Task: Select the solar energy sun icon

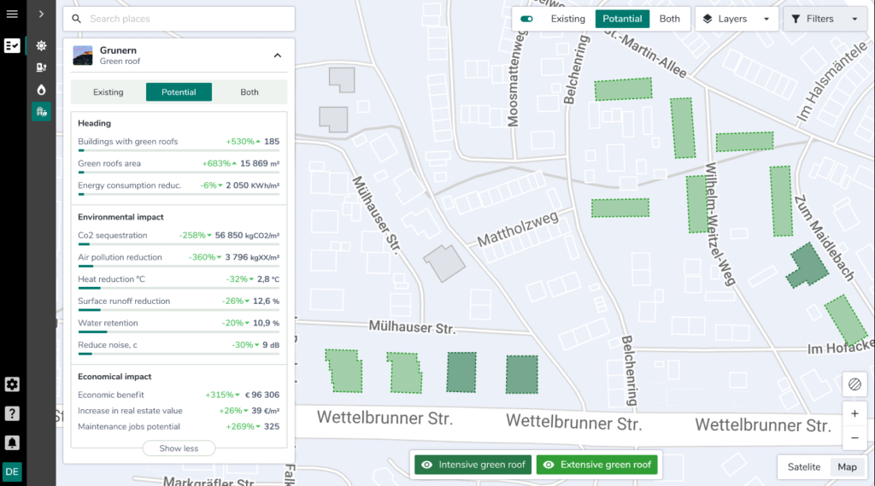Action: point(41,46)
